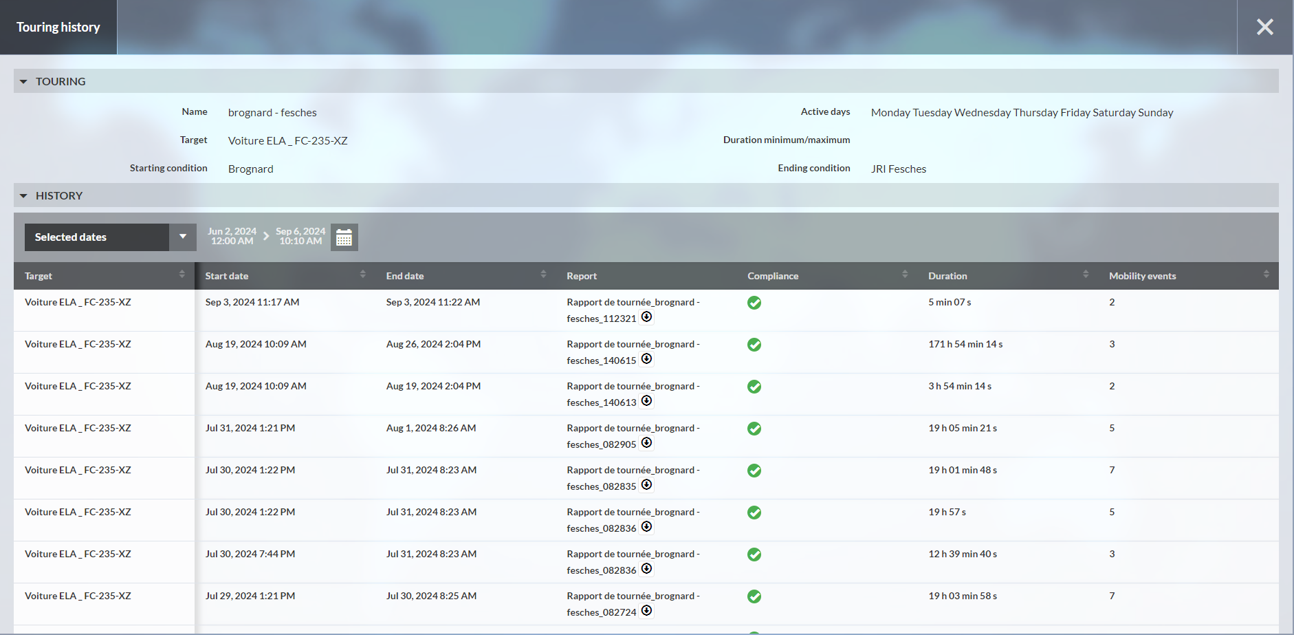Collapse the HISTORY section
The height and width of the screenshot is (635, 1294).
23,196
